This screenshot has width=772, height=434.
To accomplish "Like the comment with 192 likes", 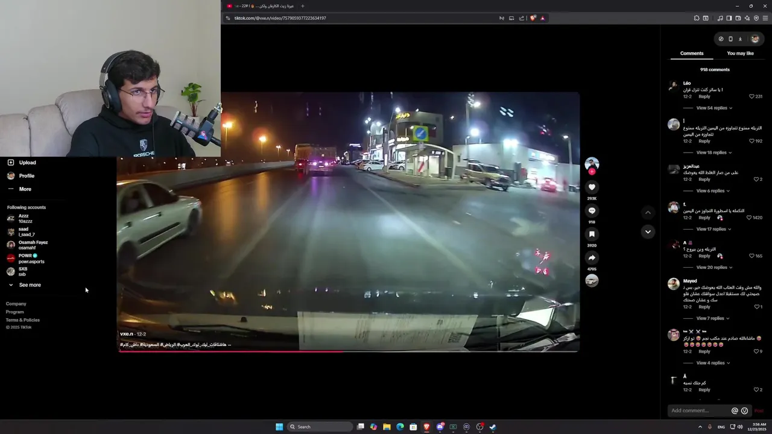I will (751, 141).
